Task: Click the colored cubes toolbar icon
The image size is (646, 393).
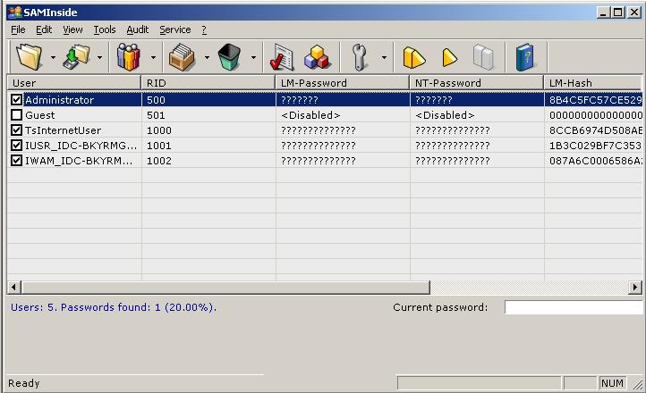Action: (x=317, y=57)
